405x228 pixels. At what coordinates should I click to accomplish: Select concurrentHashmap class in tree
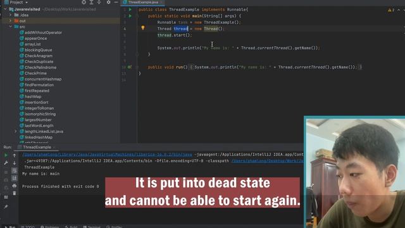point(43,79)
